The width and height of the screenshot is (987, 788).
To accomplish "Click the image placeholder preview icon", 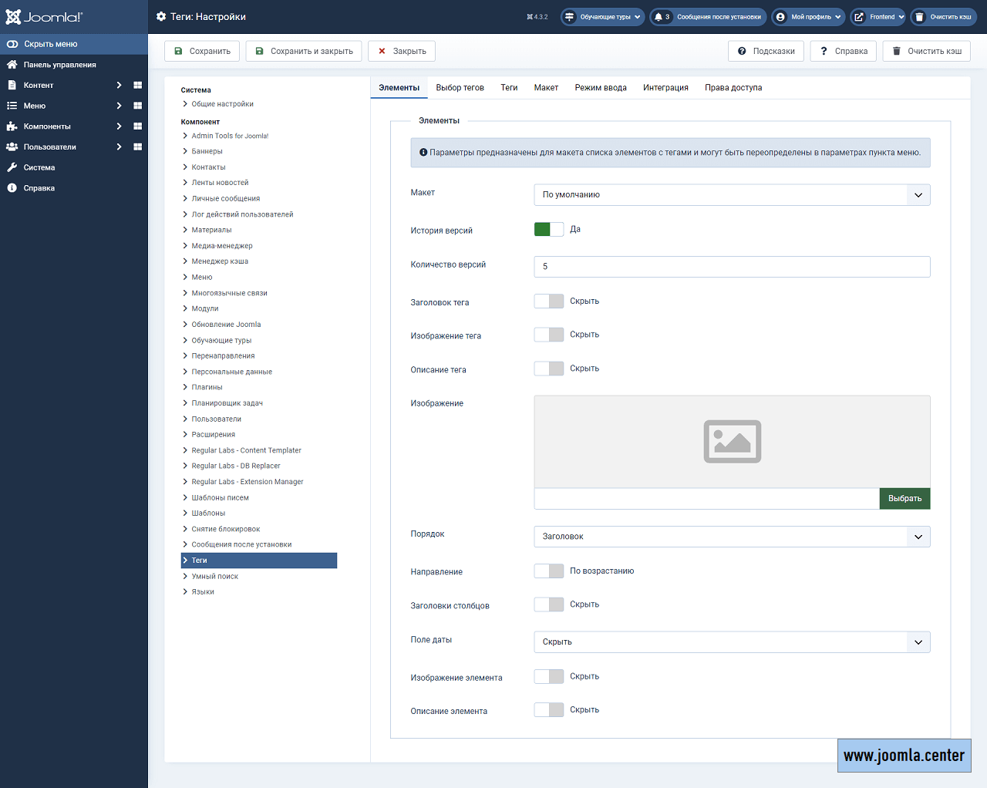I will pyautogui.click(x=732, y=442).
